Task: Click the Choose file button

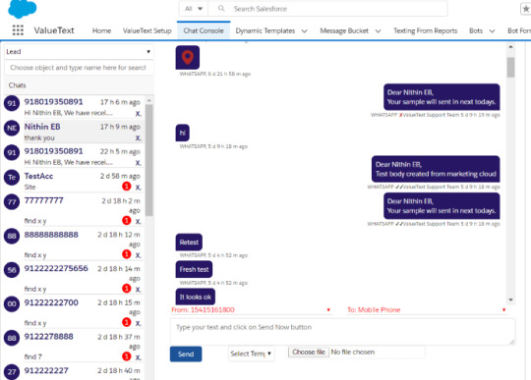Action: click(309, 352)
